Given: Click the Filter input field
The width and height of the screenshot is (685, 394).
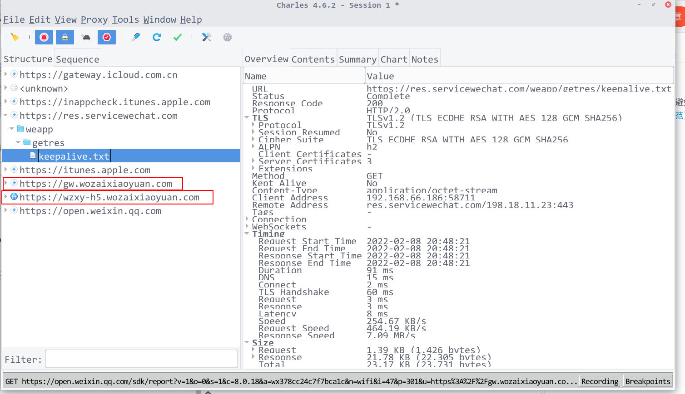Looking at the screenshot, I should (141, 359).
